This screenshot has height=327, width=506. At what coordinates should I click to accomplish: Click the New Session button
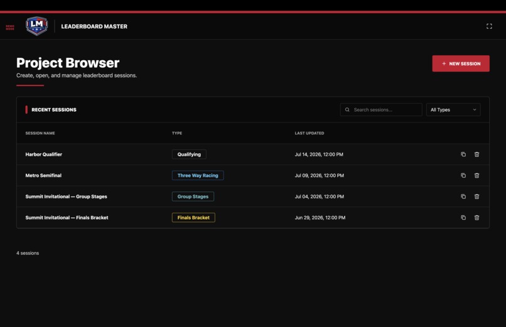(461, 63)
